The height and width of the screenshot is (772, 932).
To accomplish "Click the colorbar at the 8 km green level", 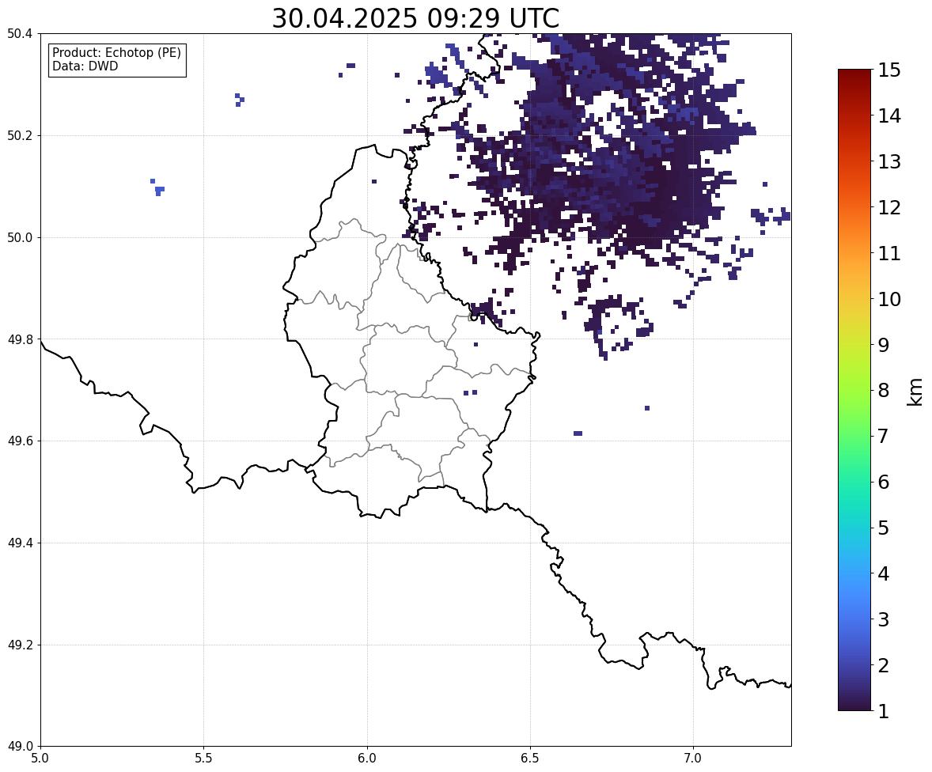I will 854,391.
